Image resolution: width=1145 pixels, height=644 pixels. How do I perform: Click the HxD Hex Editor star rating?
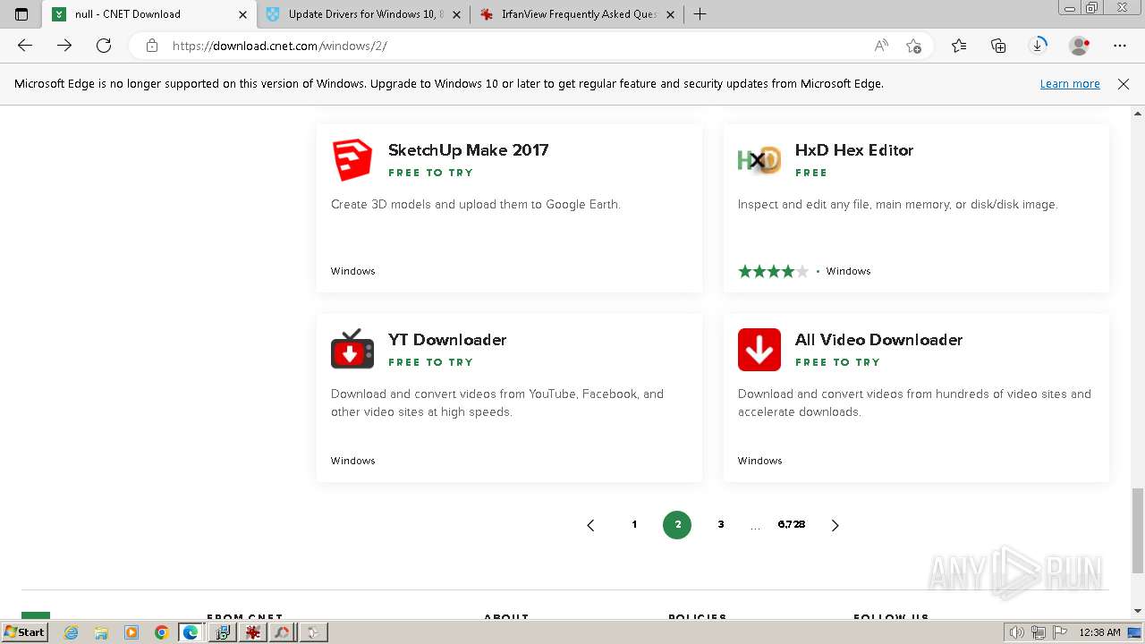[x=773, y=271]
